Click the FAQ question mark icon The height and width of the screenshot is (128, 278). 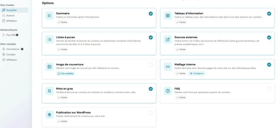[x=168, y=91]
